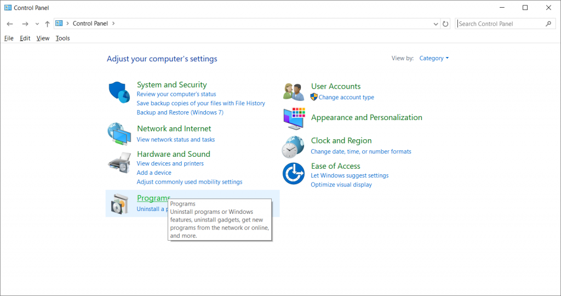Screen dimensions: 561x296
Task: Expand chevron before Control Panel in address bar
Action: tap(67, 23)
